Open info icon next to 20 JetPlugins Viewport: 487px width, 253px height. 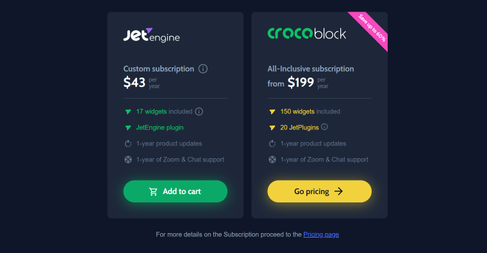tap(324, 127)
